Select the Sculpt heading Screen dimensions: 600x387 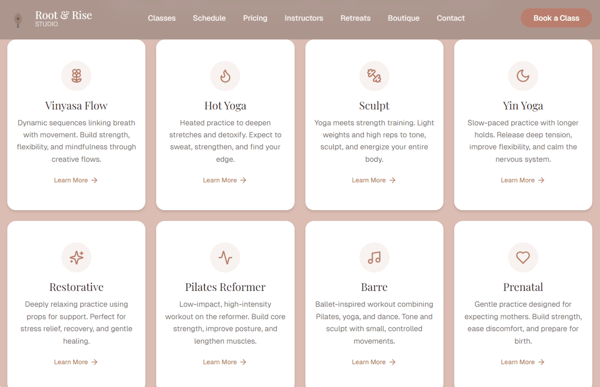pos(374,105)
